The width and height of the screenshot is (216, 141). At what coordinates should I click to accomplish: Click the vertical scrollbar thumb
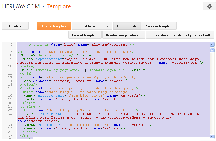coord(212,50)
